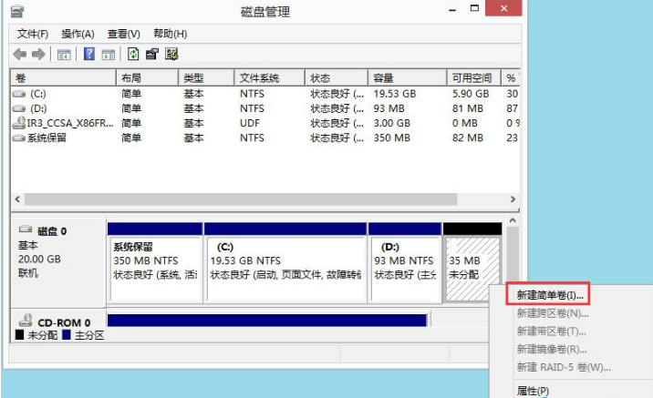Select the 磁盘 0 disk label
The image size is (653, 398).
tap(51, 231)
